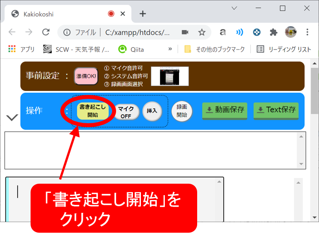Screen dimensions: 319x238
Task: Go back with the browser back arrow
Action: coord(12,32)
